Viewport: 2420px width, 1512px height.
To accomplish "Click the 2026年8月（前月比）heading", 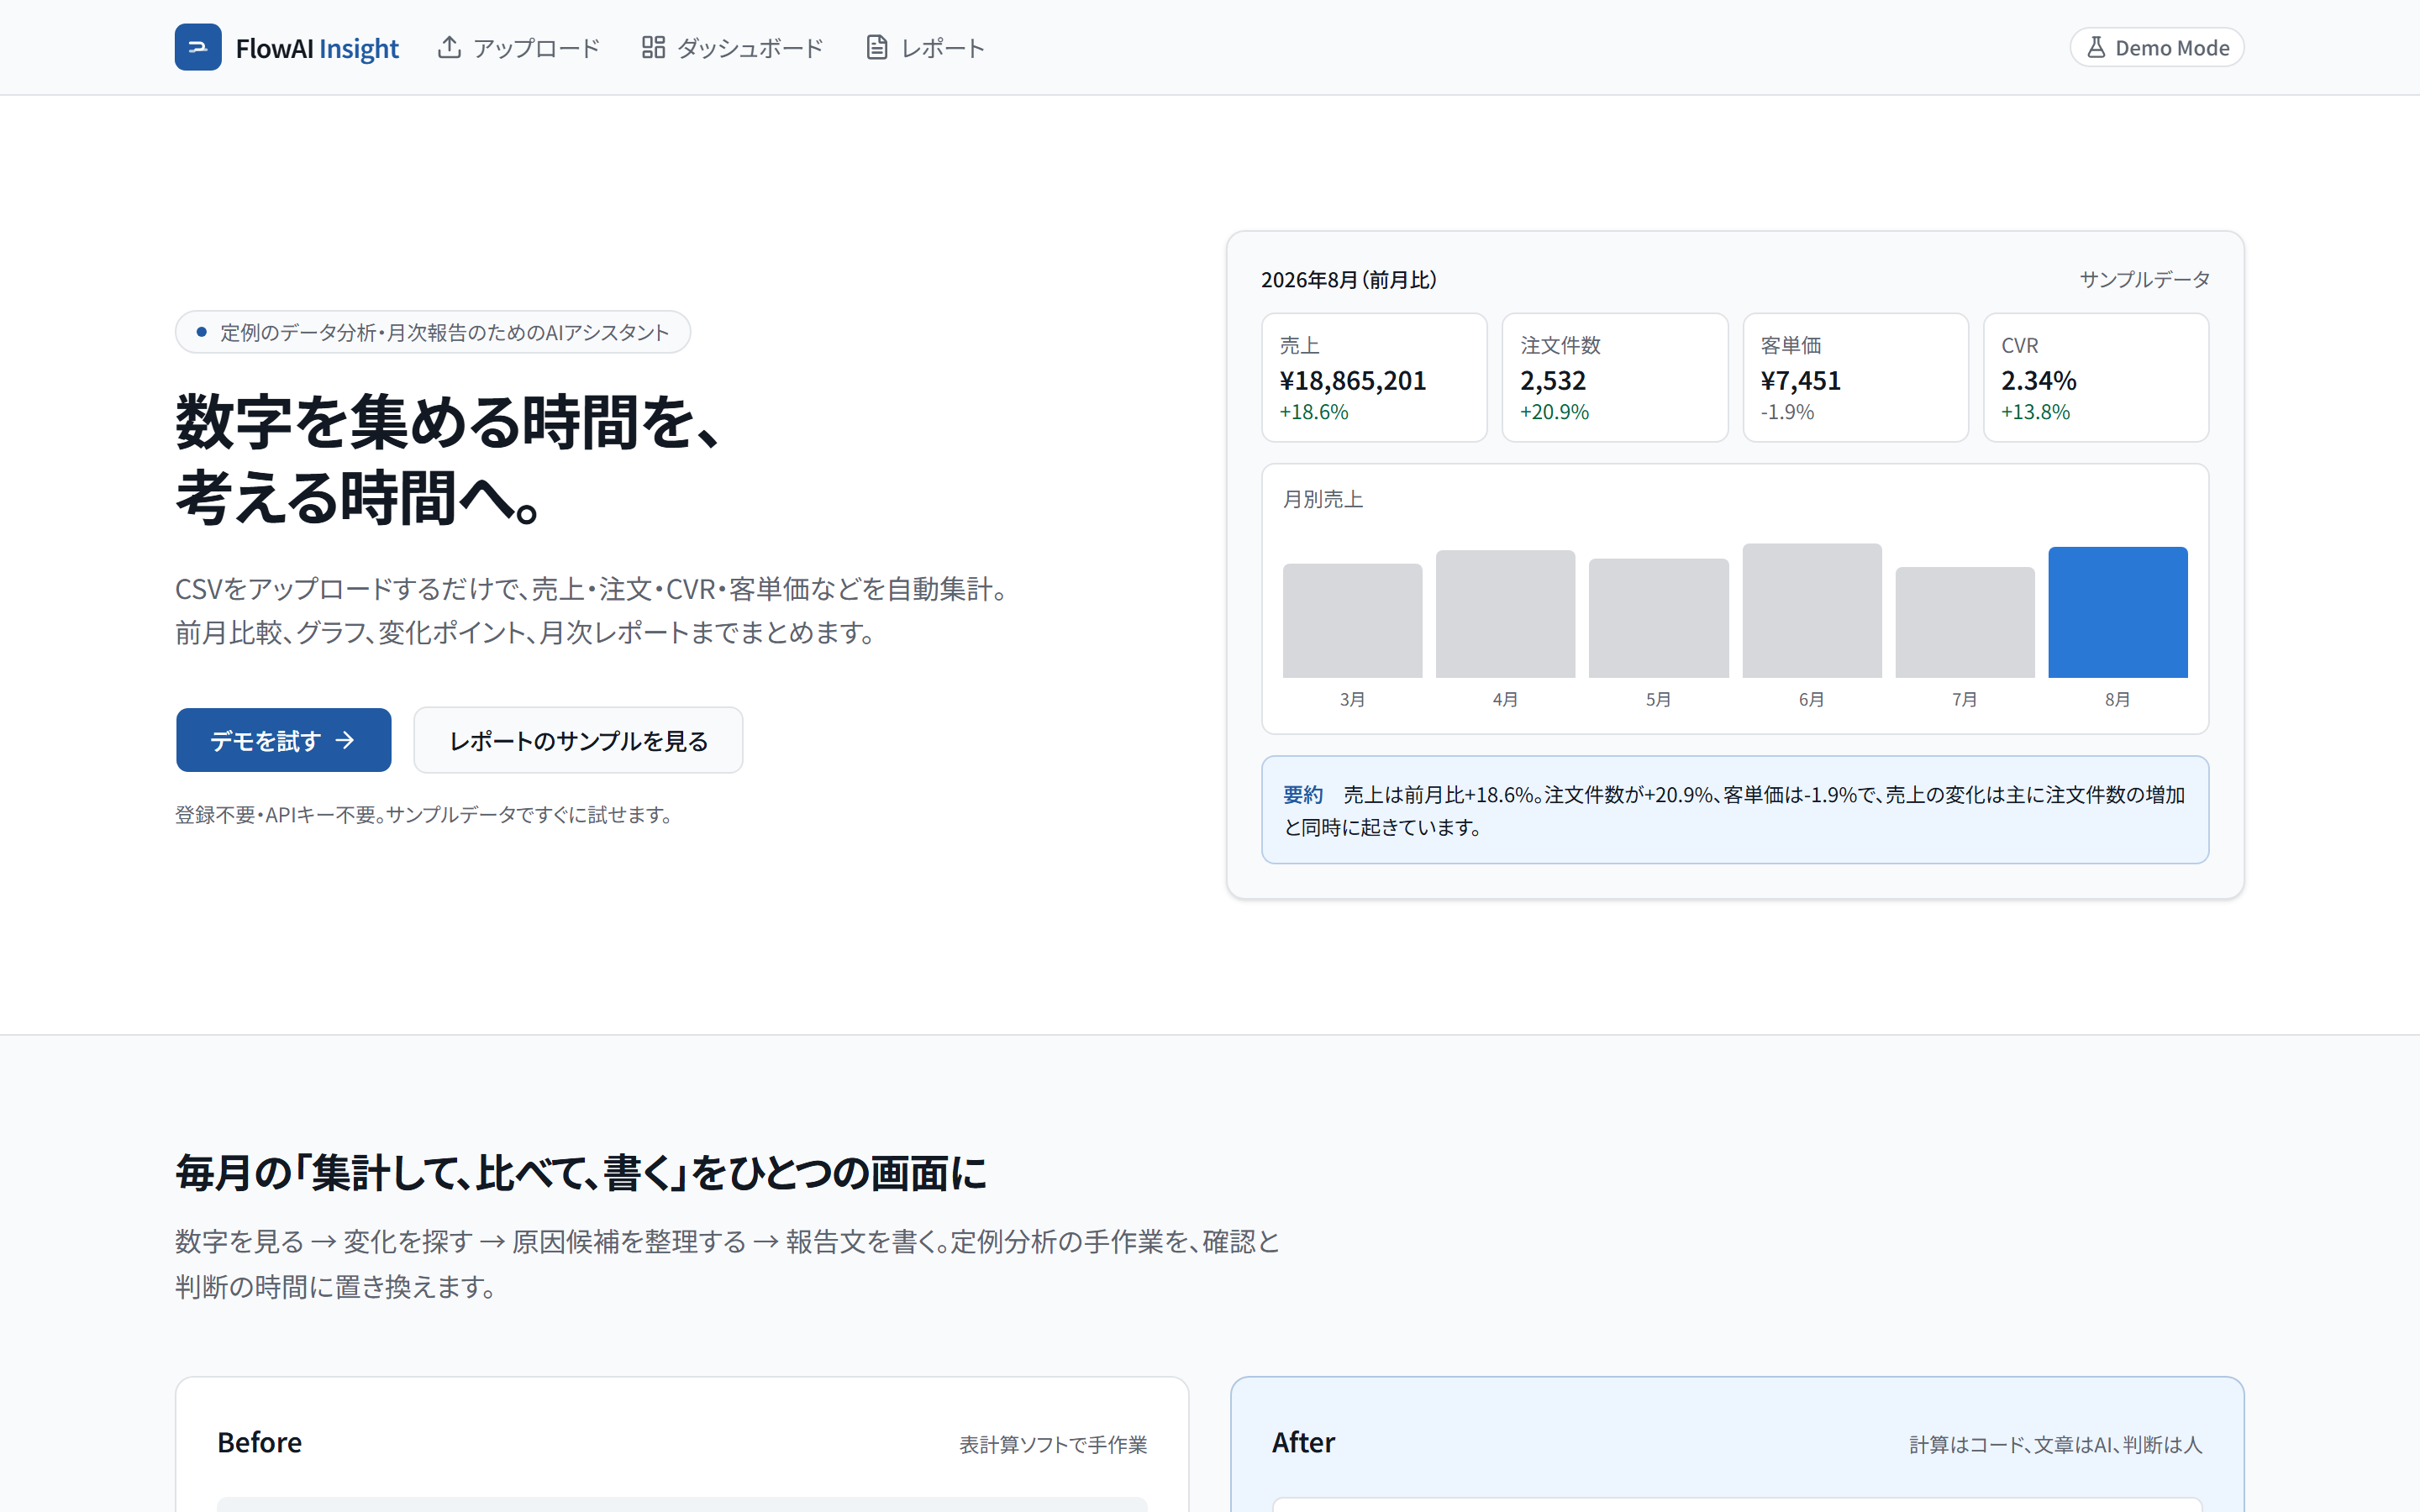I will pos(1349,280).
